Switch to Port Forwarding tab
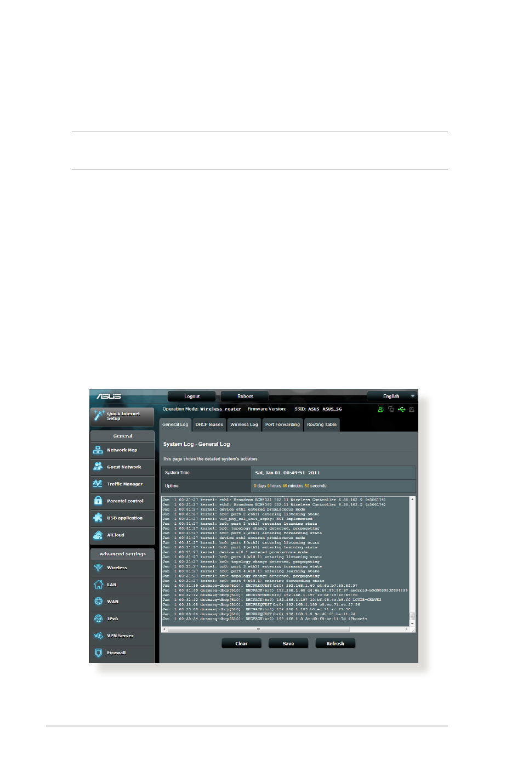This screenshot has width=523, height=777. tap(282, 424)
